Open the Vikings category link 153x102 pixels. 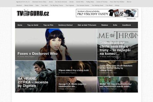[117, 5]
